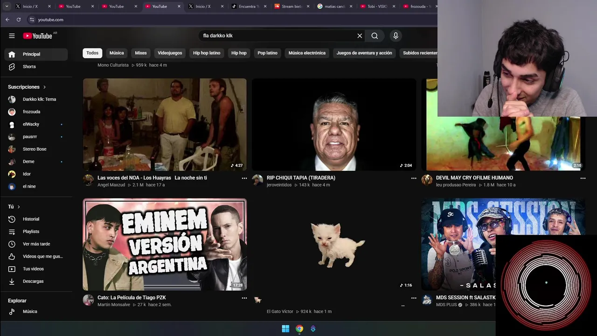Open options for RIP CHIQUI TAPIA video

414,178
